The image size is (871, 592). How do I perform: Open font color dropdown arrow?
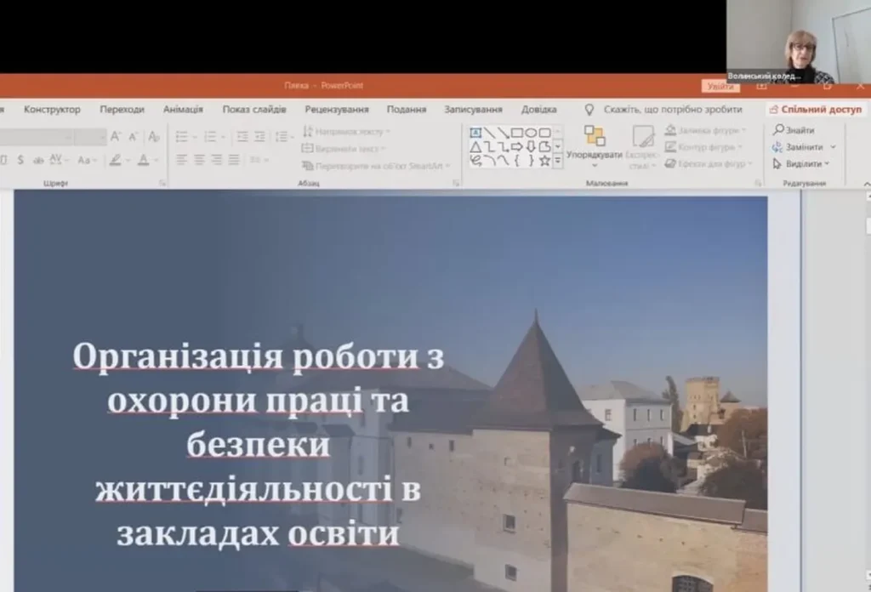pyautogui.click(x=156, y=160)
